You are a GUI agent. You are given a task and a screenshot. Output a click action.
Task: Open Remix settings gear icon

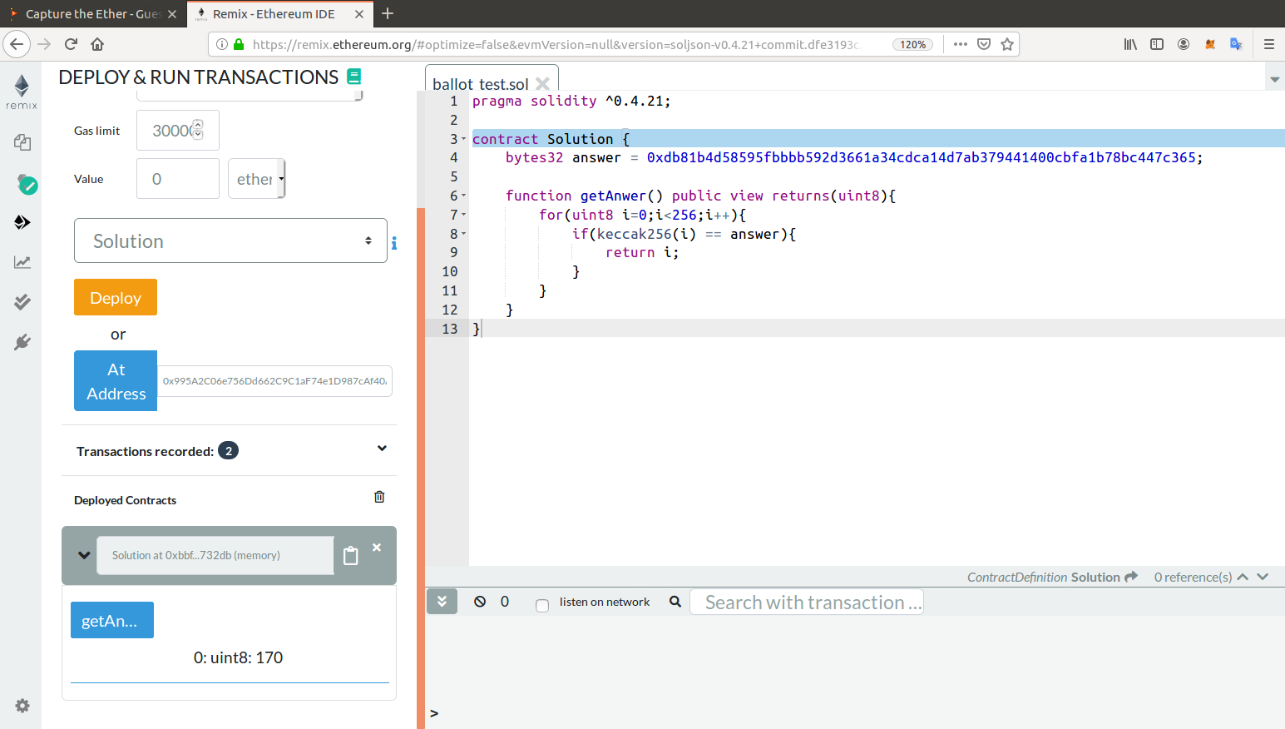(22, 706)
